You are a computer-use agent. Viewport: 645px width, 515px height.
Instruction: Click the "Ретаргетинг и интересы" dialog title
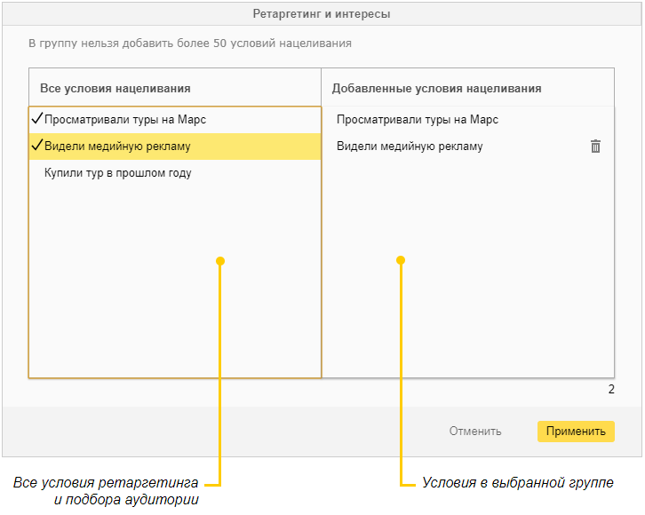pos(322,14)
